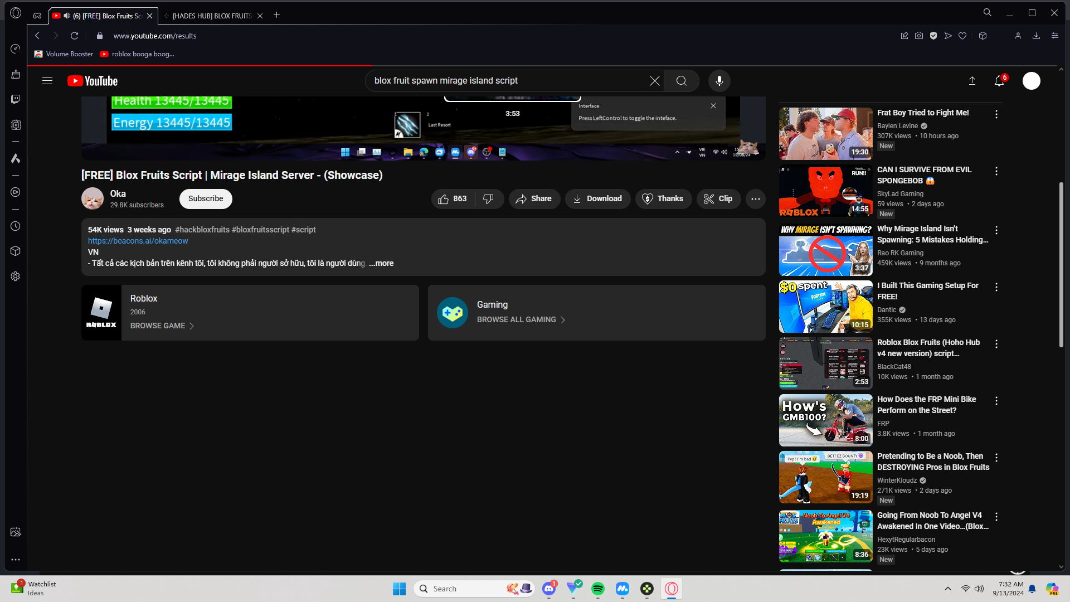This screenshot has height=602, width=1070.
Task: Dislike the video with thumbs down
Action: tap(489, 199)
